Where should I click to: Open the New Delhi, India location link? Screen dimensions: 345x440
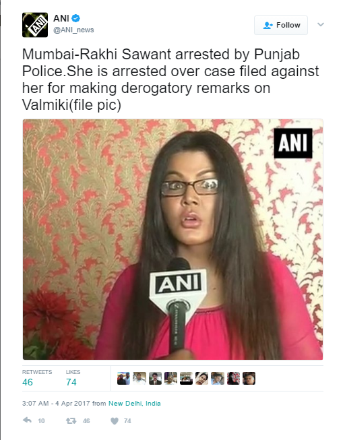(x=135, y=403)
